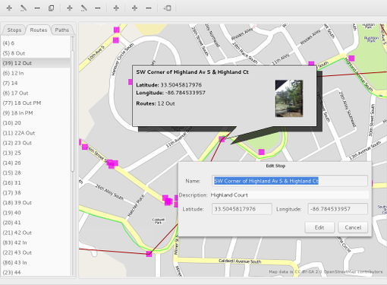Viewport: 387px width, 285px height.
Task: Select route '(17) 38'
Action: (36, 193)
